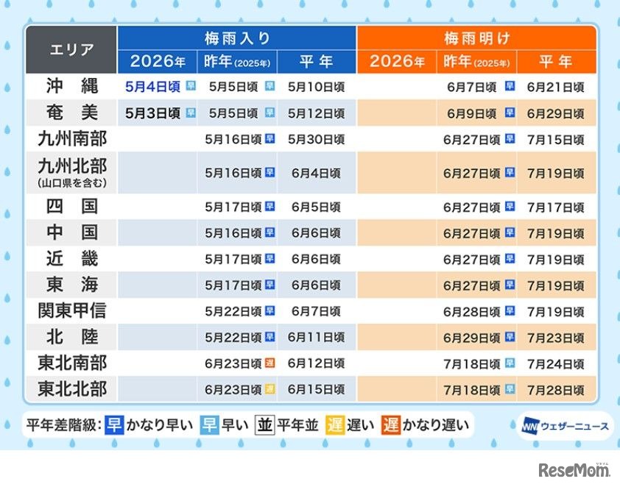Select the 梅雨入り header

point(237,38)
